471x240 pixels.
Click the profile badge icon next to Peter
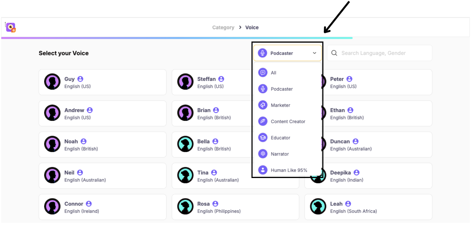pyautogui.click(x=349, y=79)
